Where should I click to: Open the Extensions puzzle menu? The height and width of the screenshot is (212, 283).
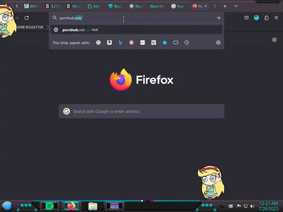click(266, 18)
